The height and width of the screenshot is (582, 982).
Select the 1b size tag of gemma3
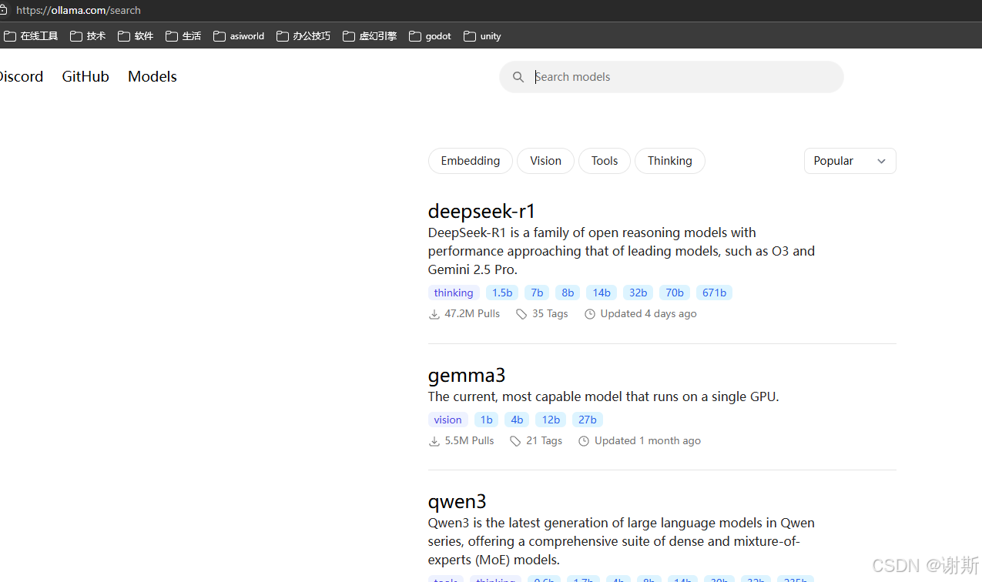coord(486,420)
